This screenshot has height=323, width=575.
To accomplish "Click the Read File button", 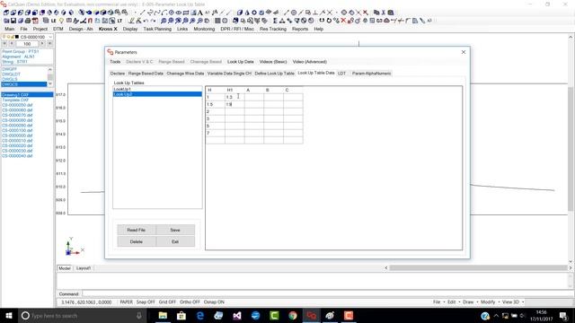I will tap(137, 230).
